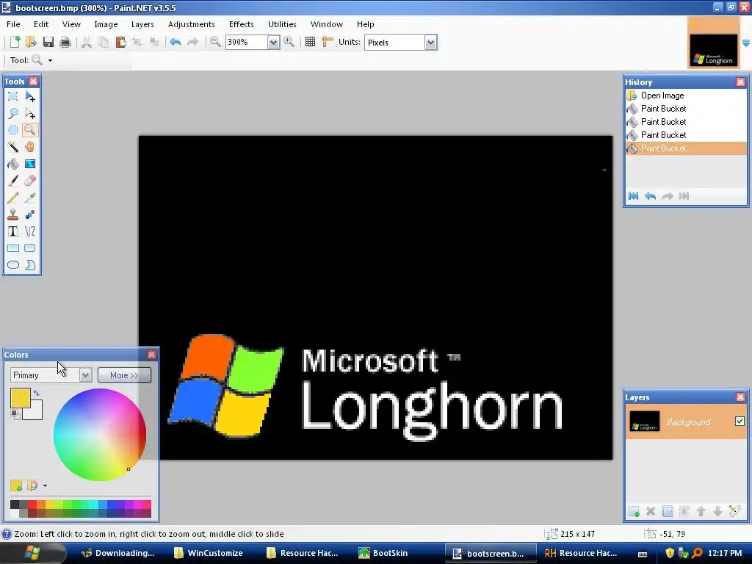
Task: Select the Recolor tool
Action: tap(29, 214)
